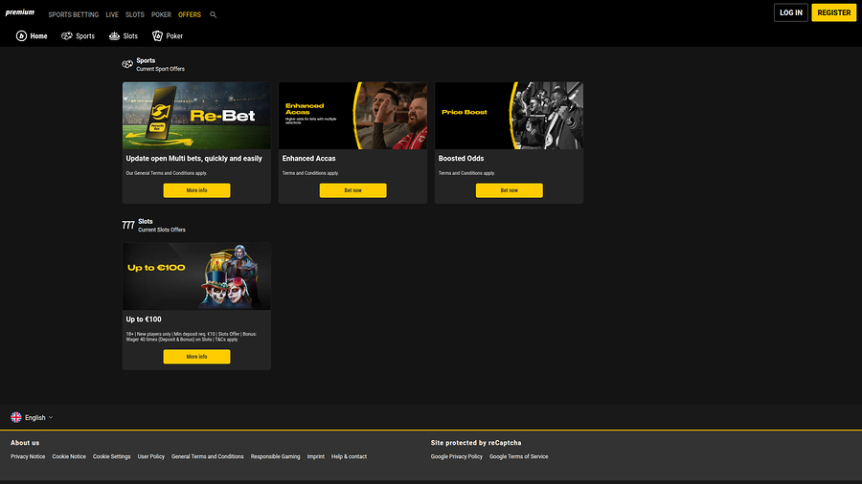Open the Price Boost banner image
862x484 pixels.
tap(509, 115)
